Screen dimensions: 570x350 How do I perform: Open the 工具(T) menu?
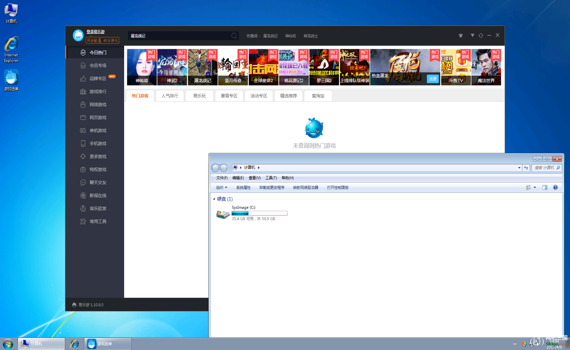[271, 178]
